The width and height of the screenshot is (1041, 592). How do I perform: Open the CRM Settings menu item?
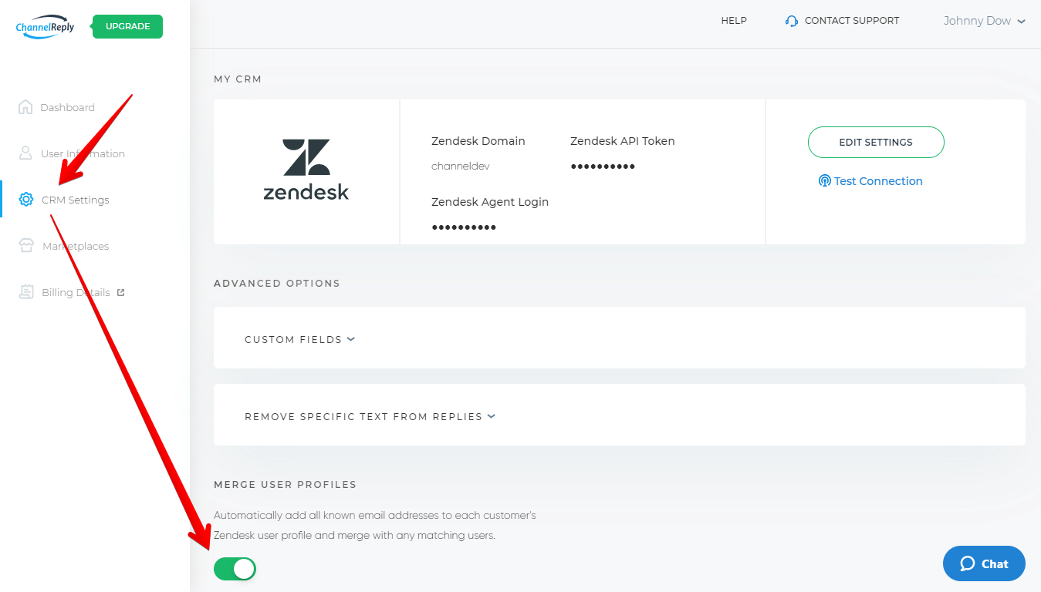[x=75, y=200]
